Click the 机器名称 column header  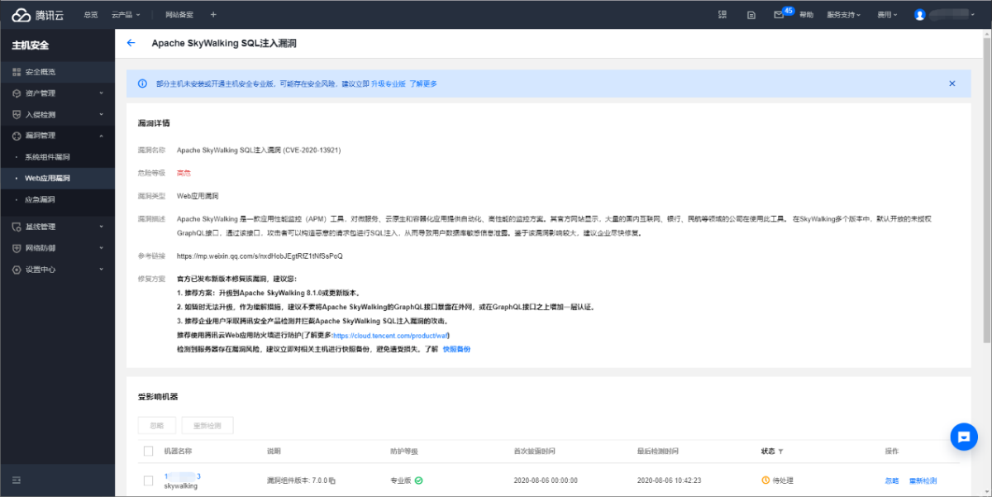(178, 452)
